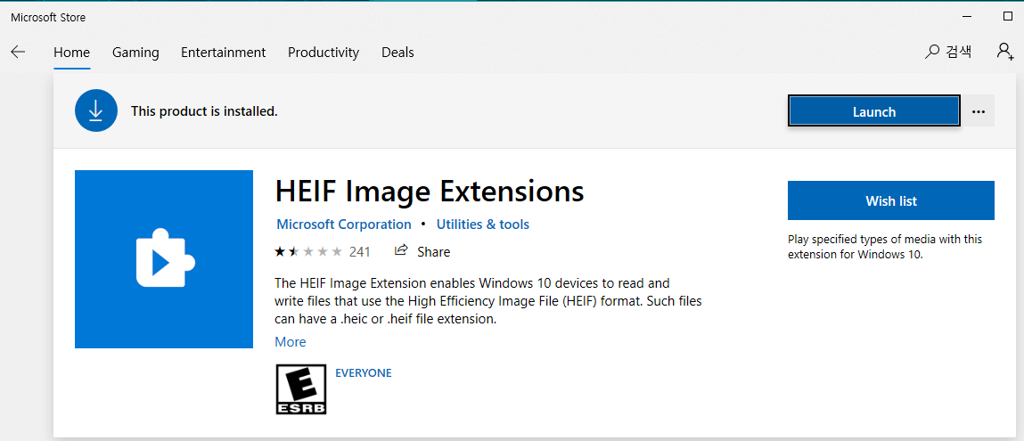The height and width of the screenshot is (441, 1024).
Task: Click the blue download circle icon
Action: (x=96, y=110)
